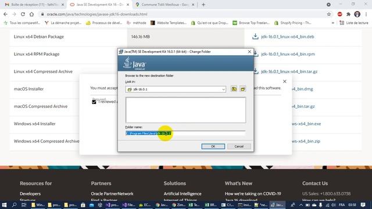Image resolution: width=372 pixels, height=209 pixels.
Task: Click the volume icon in system tray
Action: pos(333,205)
